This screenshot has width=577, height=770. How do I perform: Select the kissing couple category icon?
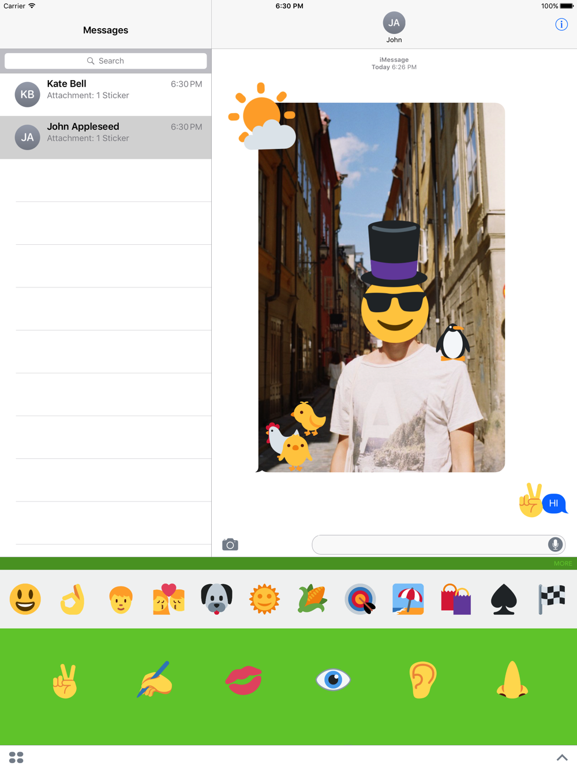168,599
